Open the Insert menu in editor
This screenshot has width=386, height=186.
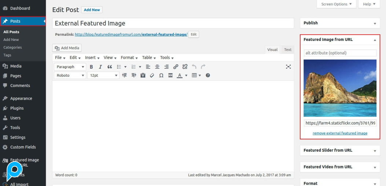[92, 58]
